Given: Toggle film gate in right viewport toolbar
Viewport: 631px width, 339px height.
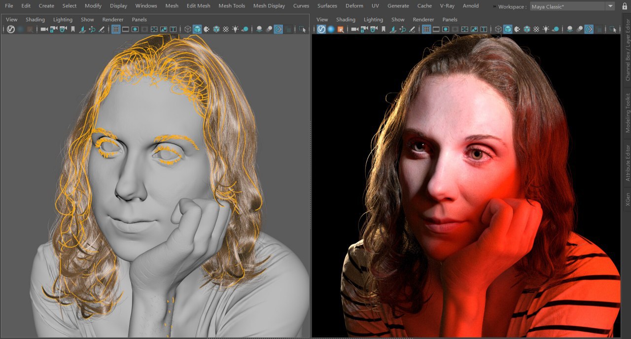Looking at the screenshot, I should tap(436, 30).
